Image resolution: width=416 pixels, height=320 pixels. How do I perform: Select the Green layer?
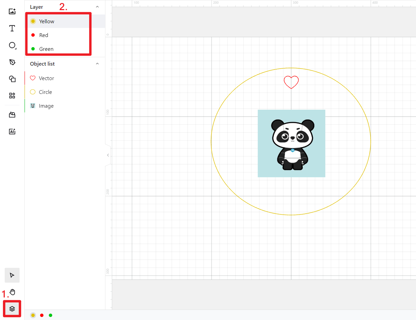(46, 49)
